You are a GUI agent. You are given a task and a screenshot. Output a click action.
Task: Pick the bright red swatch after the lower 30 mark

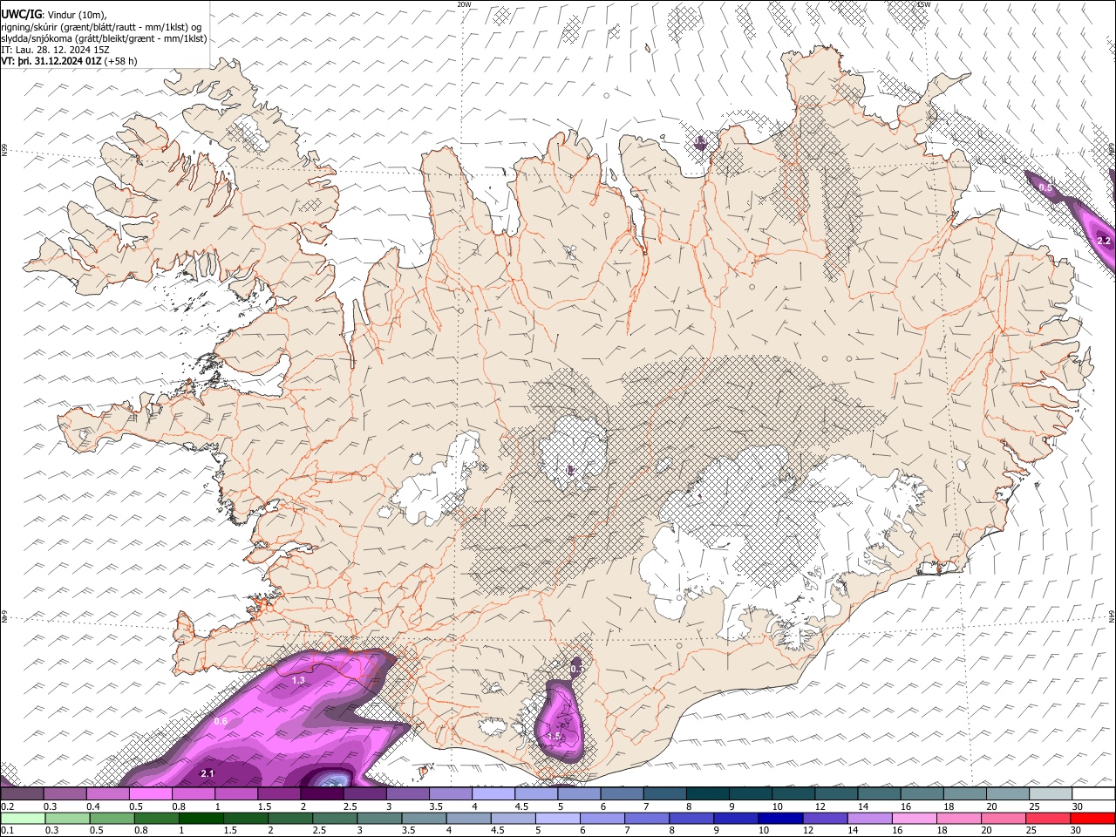coord(1094,818)
